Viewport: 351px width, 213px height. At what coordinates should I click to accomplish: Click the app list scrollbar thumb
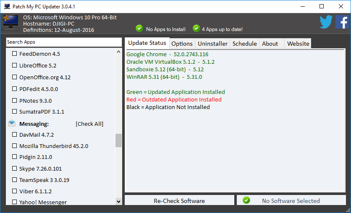coord(119,140)
